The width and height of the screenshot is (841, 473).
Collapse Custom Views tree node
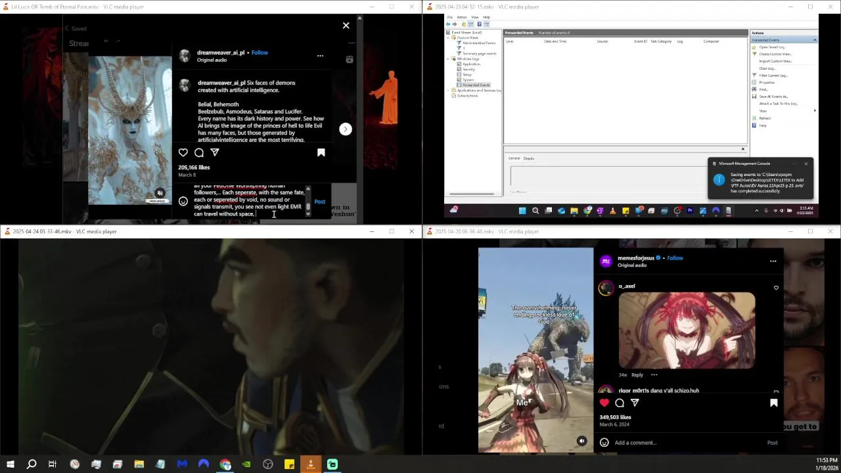[x=449, y=37]
